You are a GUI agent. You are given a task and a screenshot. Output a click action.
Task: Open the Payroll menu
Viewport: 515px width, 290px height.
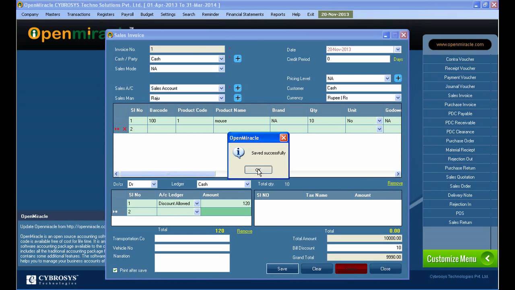click(128, 14)
